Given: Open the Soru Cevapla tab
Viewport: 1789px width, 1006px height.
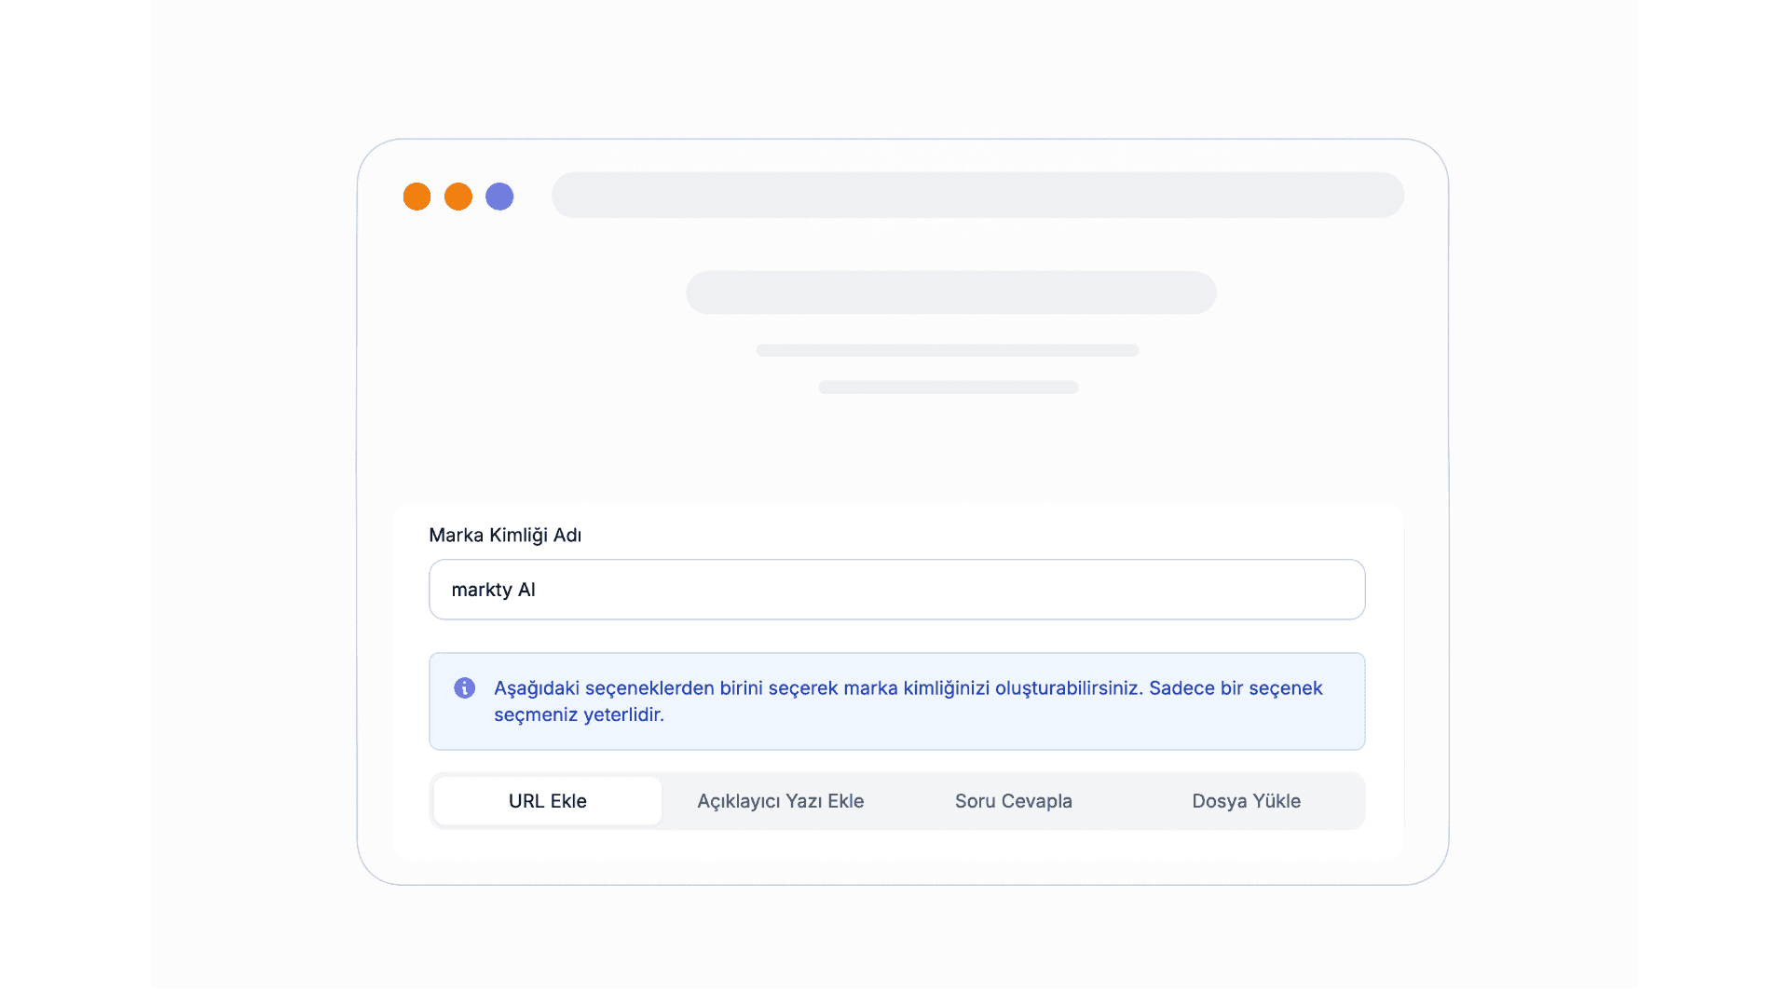Looking at the screenshot, I should click(1013, 801).
